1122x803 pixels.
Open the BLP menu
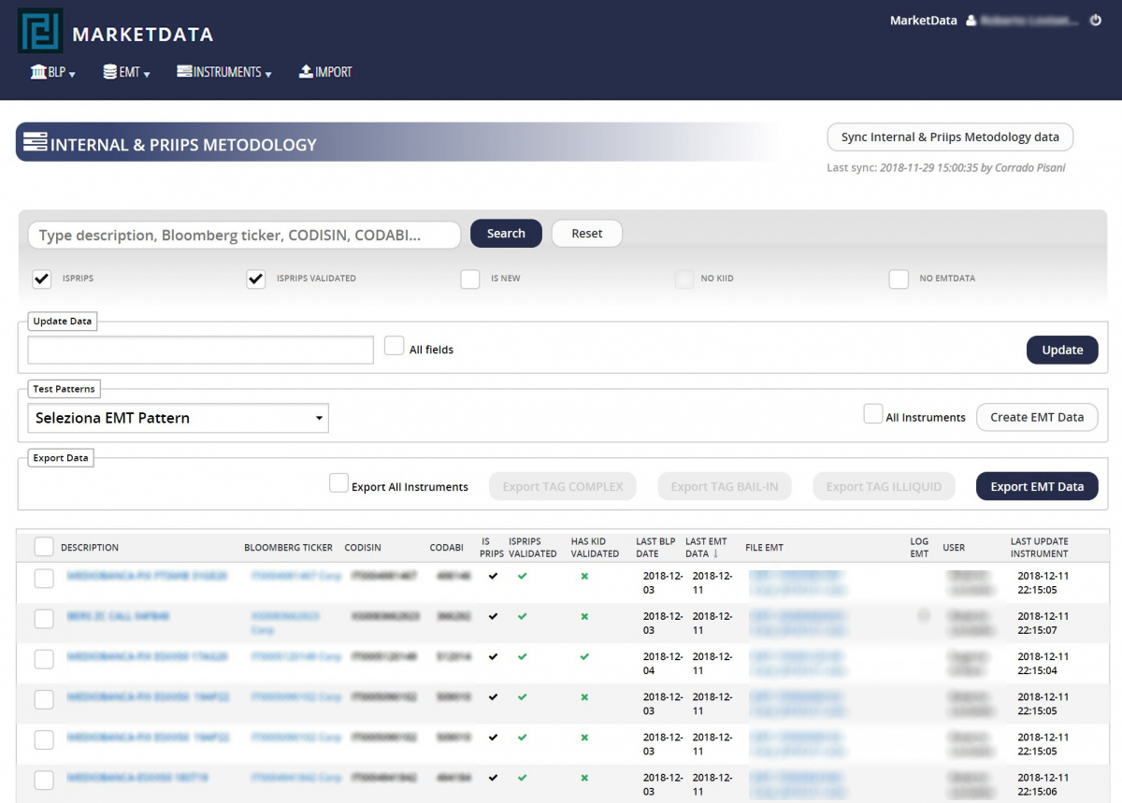(x=52, y=72)
